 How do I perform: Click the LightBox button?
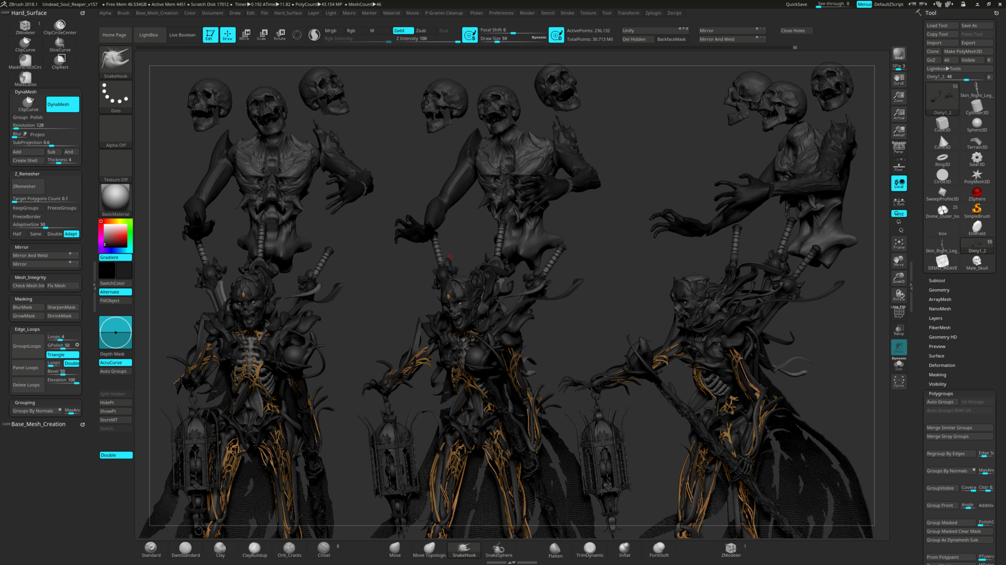click(148, 35)
